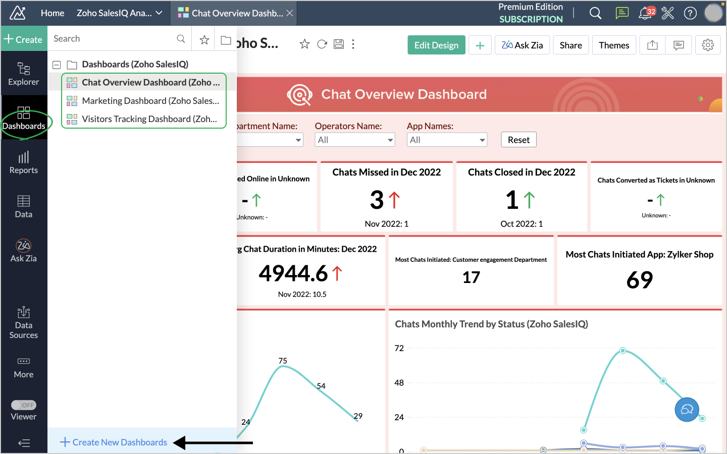Open the Explorer sidebar panel

coord(24,74)
